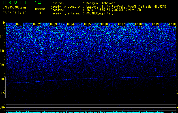Click the meteor count label

pyautogui.click(x=40, y=9)
